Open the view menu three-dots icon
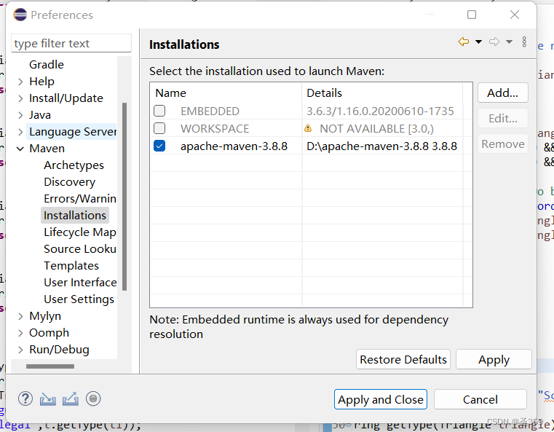This screenshot has width=554, height=432. [524, 42]
